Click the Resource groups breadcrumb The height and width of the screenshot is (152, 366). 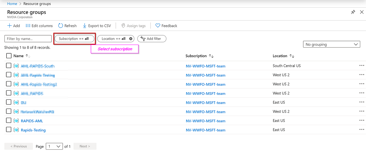coord(37,4)
